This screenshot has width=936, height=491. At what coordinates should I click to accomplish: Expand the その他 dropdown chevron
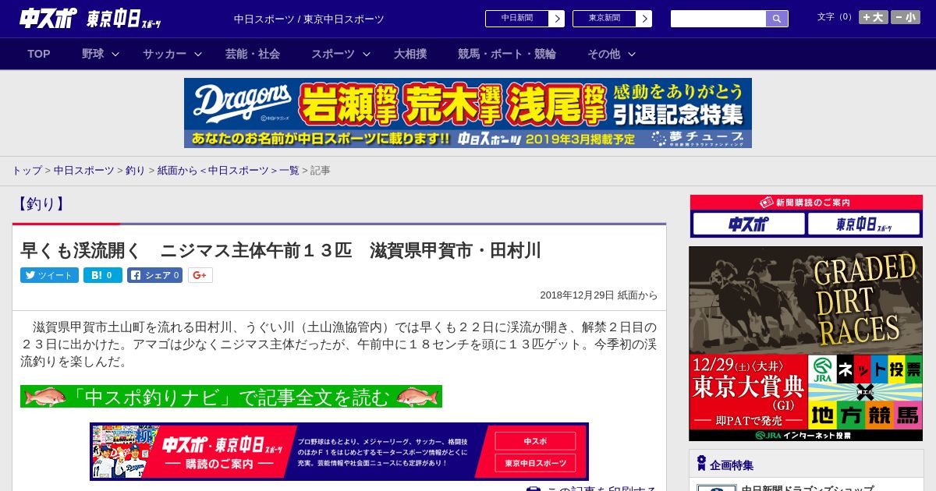point(632,54)
